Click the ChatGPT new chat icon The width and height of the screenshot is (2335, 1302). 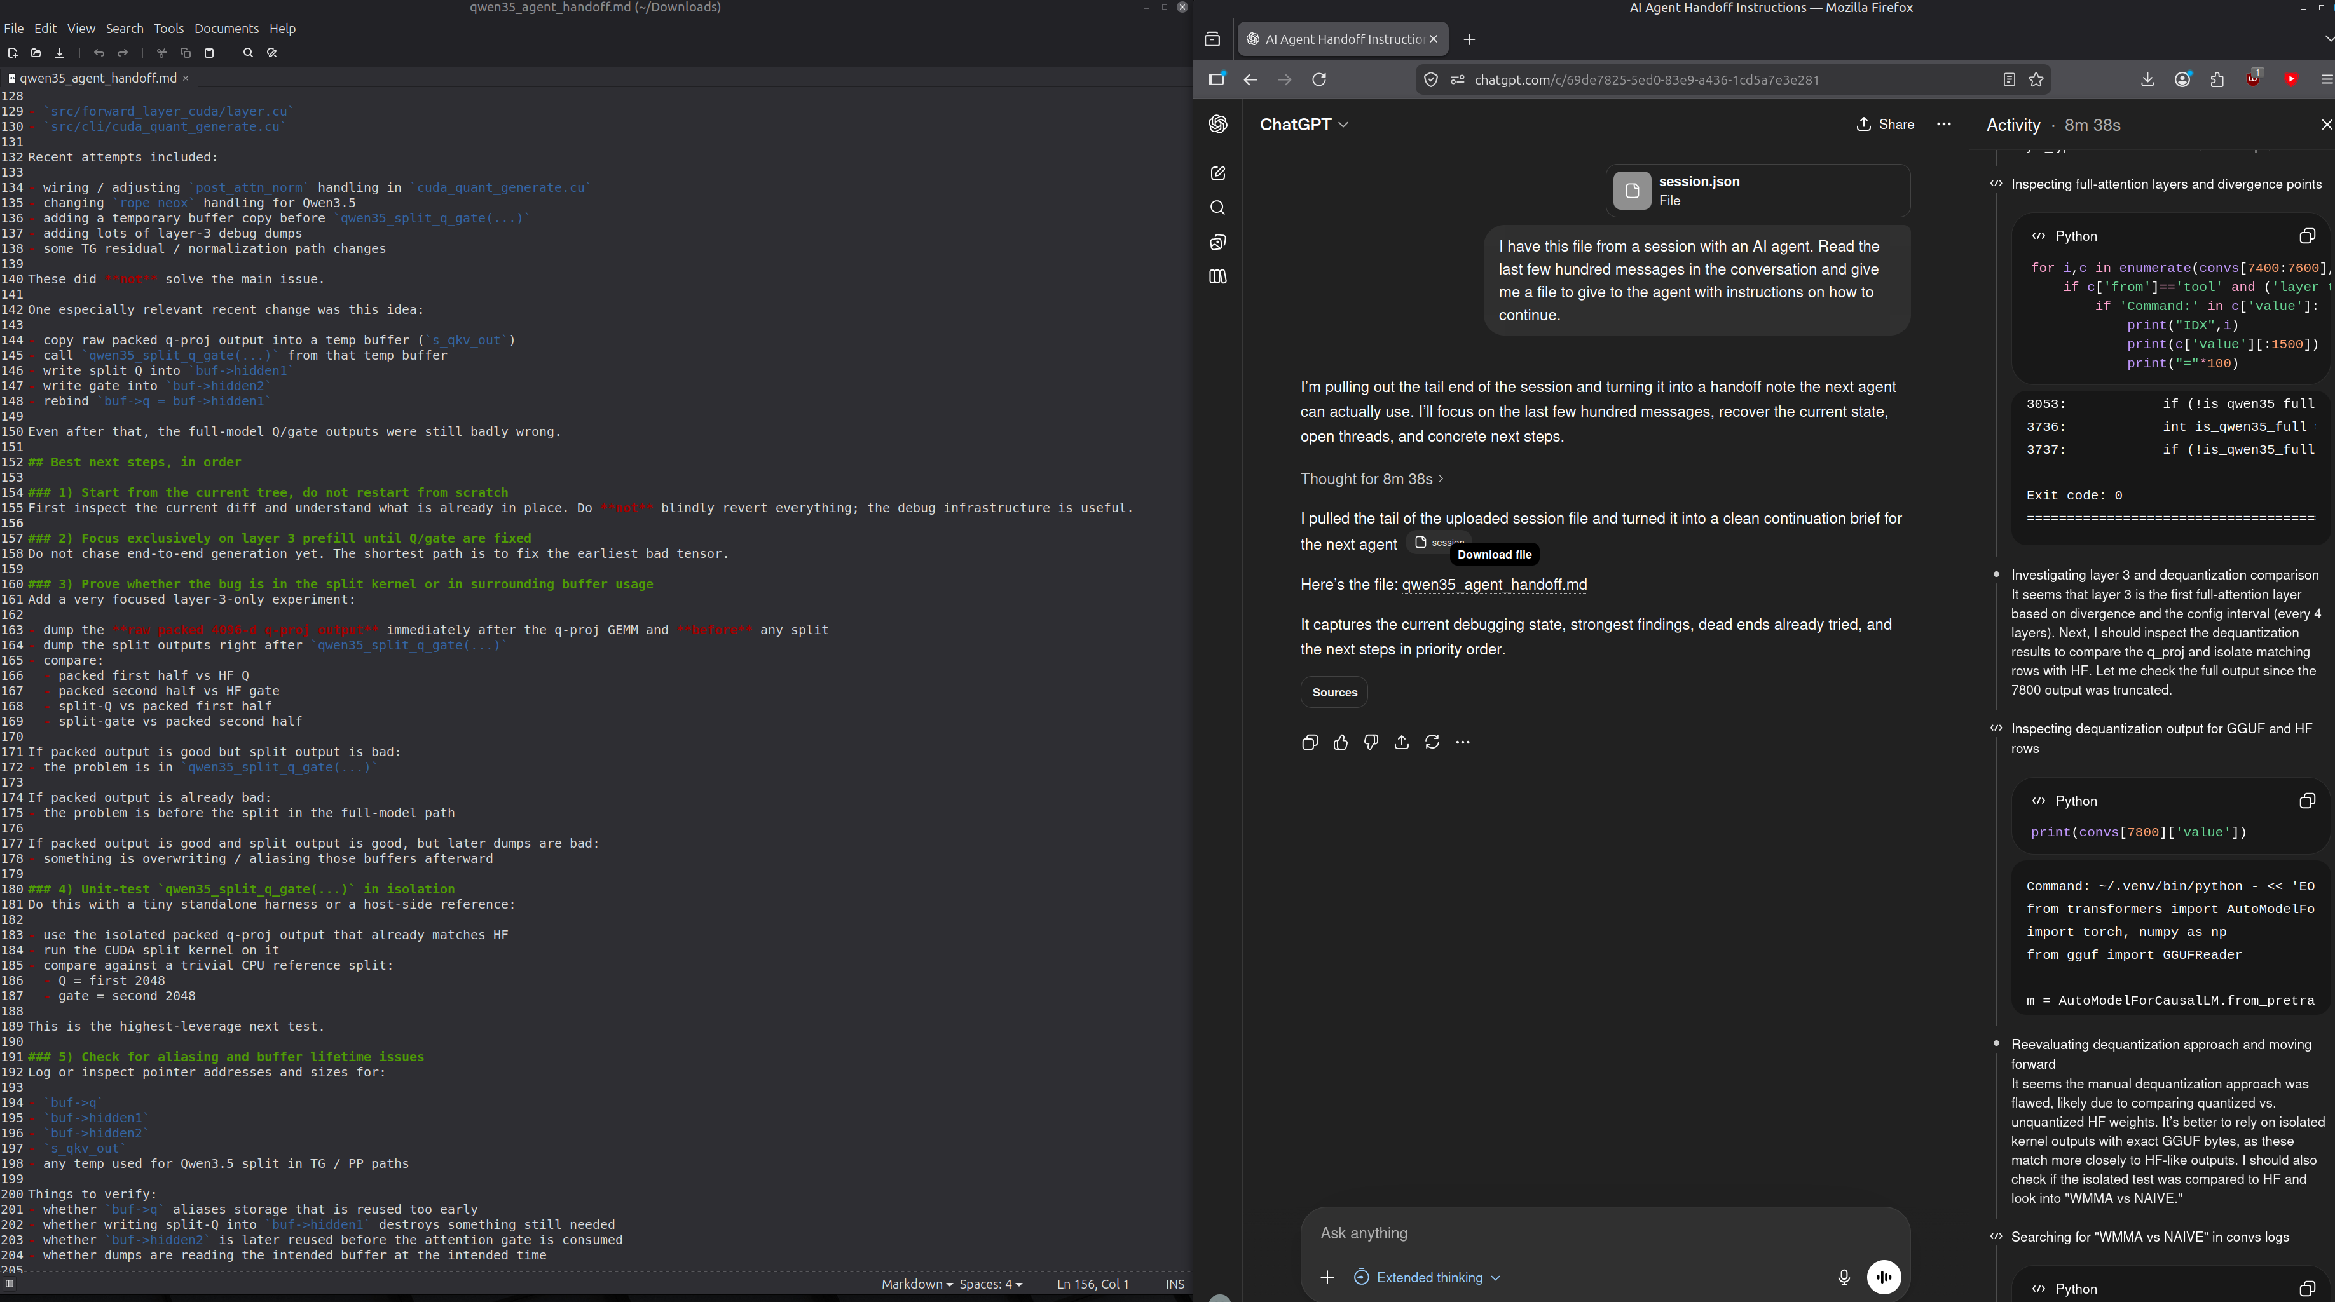click(x=1217, y=173)
